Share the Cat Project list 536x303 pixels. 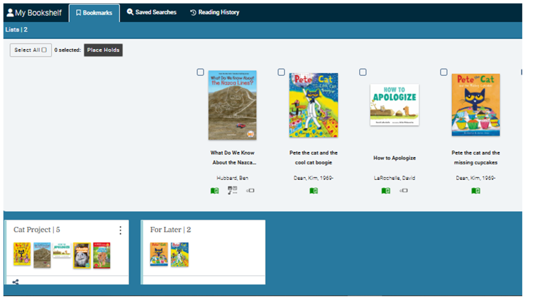[x=16, y=282]
